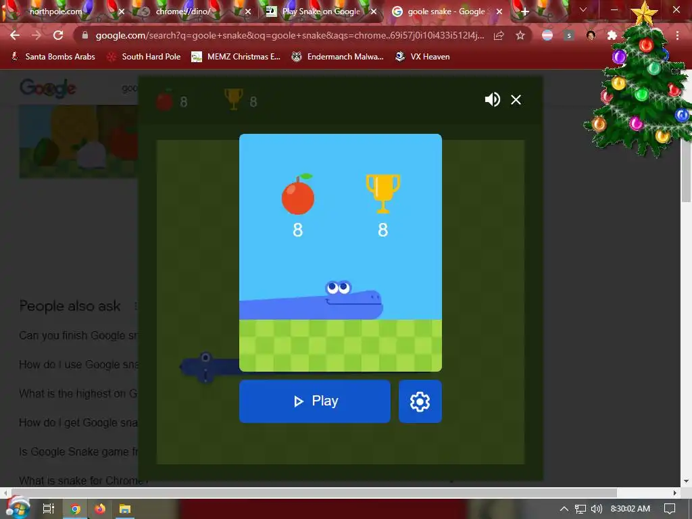Open File Explorer from taskbar
This screenshot has width=692, height=519.
click(125, 509)
